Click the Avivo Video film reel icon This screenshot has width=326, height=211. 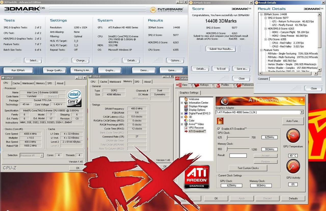pos(186,124)
